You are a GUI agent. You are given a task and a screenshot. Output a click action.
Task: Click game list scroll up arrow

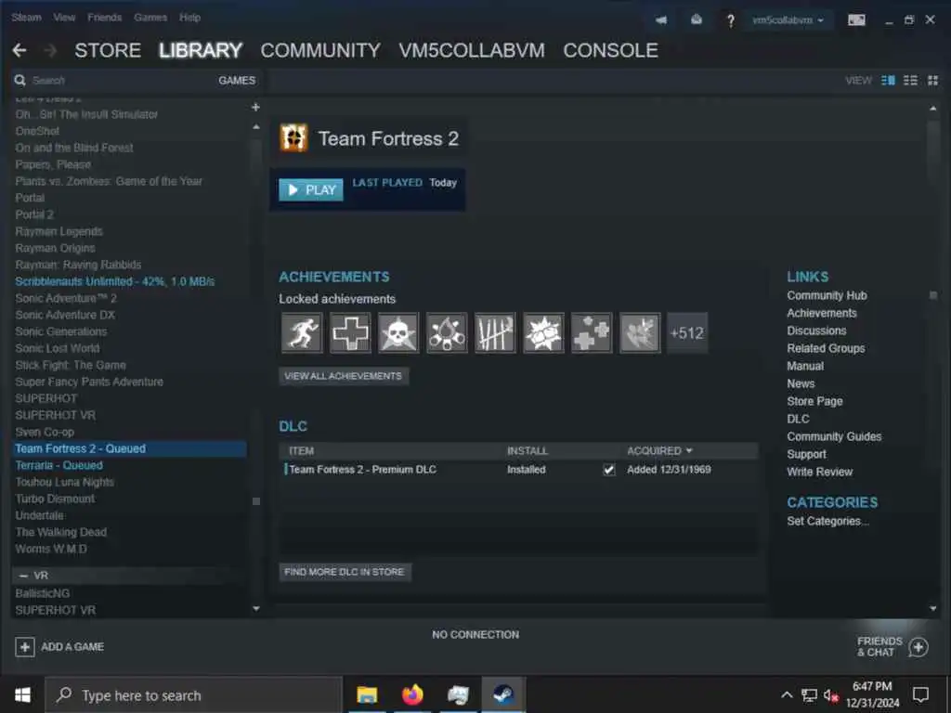point(256,127)
